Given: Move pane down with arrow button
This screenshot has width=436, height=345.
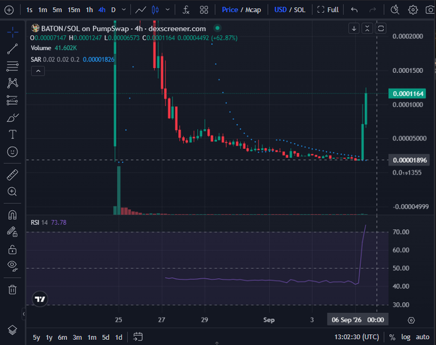Looking at the screenshot, I should tap(354, 28).
